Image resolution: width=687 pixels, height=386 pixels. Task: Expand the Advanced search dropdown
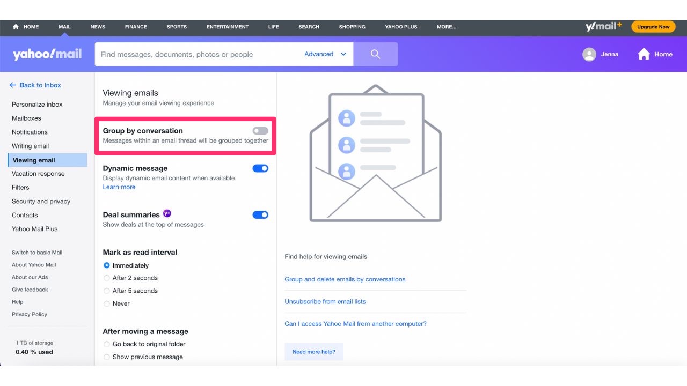(325, 54)
